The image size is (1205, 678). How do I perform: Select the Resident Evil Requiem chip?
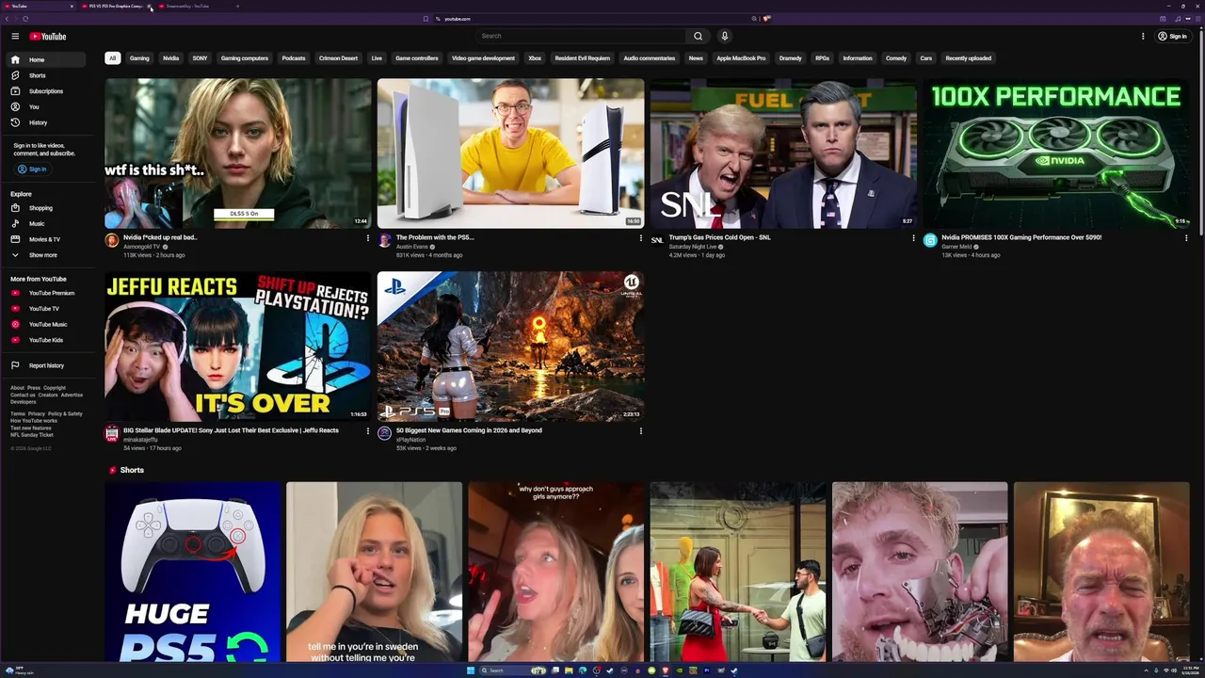pos(583,58)
